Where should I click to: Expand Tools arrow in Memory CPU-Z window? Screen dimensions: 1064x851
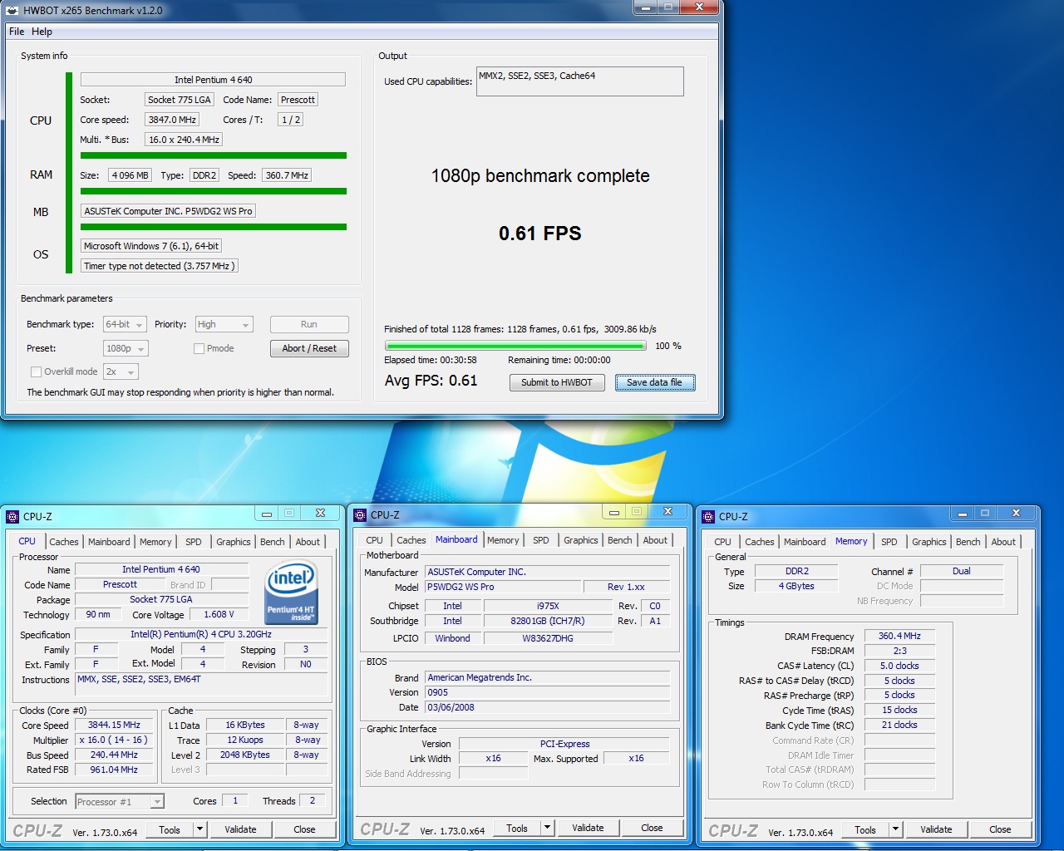point(895,829)
